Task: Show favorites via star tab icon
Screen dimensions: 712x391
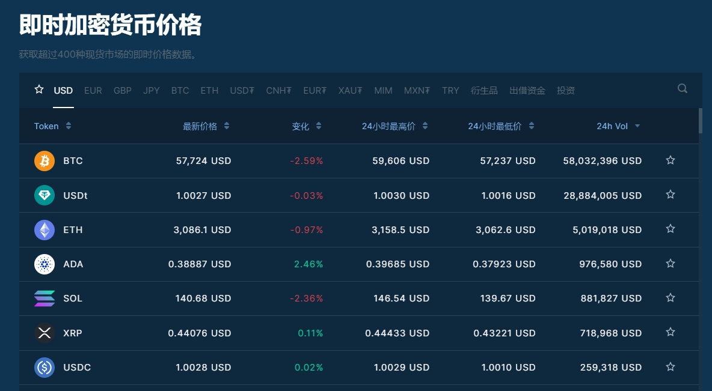Action: pyautogui.click(x=39, y=89)
